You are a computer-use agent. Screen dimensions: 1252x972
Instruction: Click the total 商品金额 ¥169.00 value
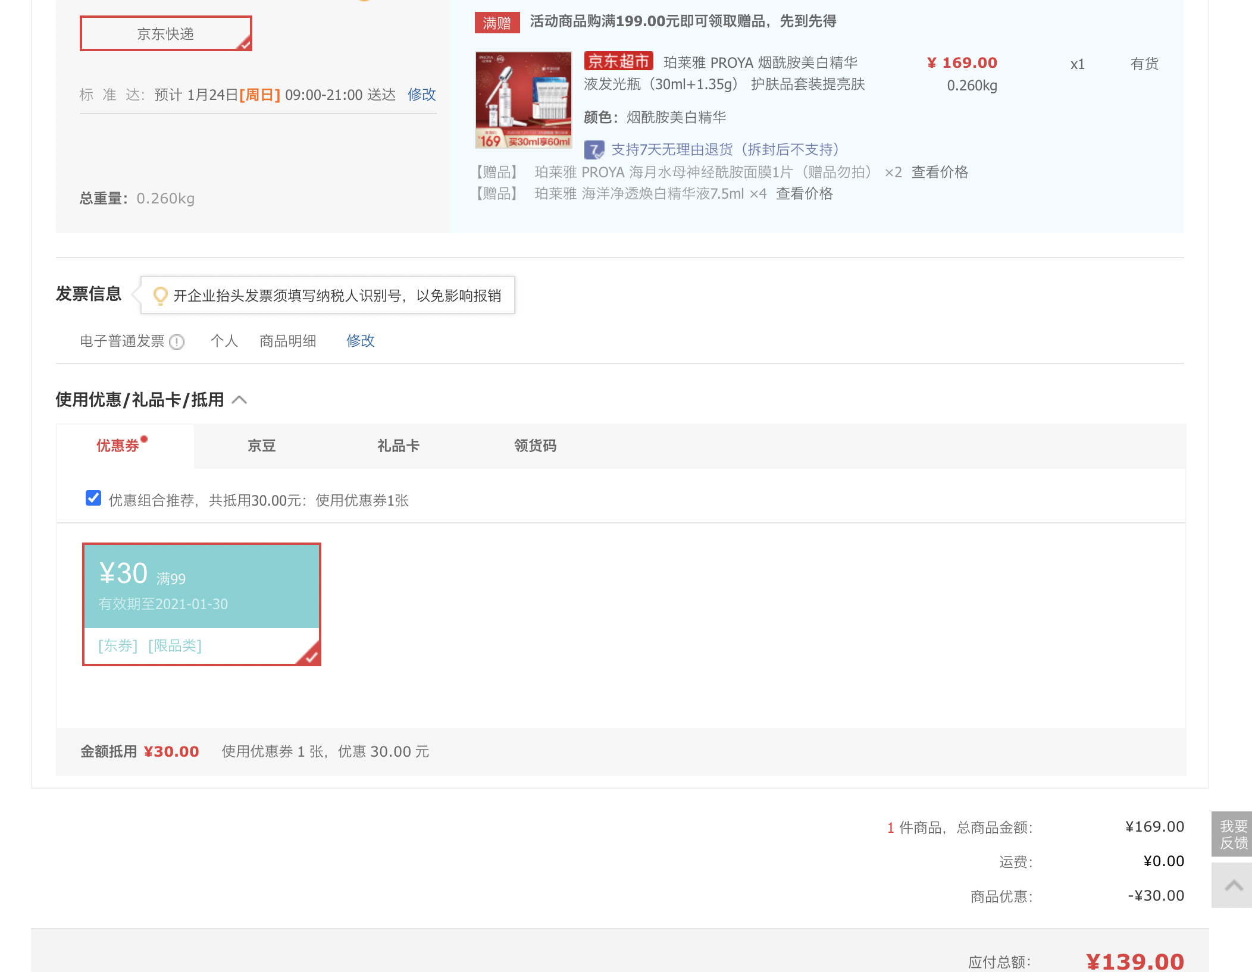pyautogui.click(x=1154, y=827)
